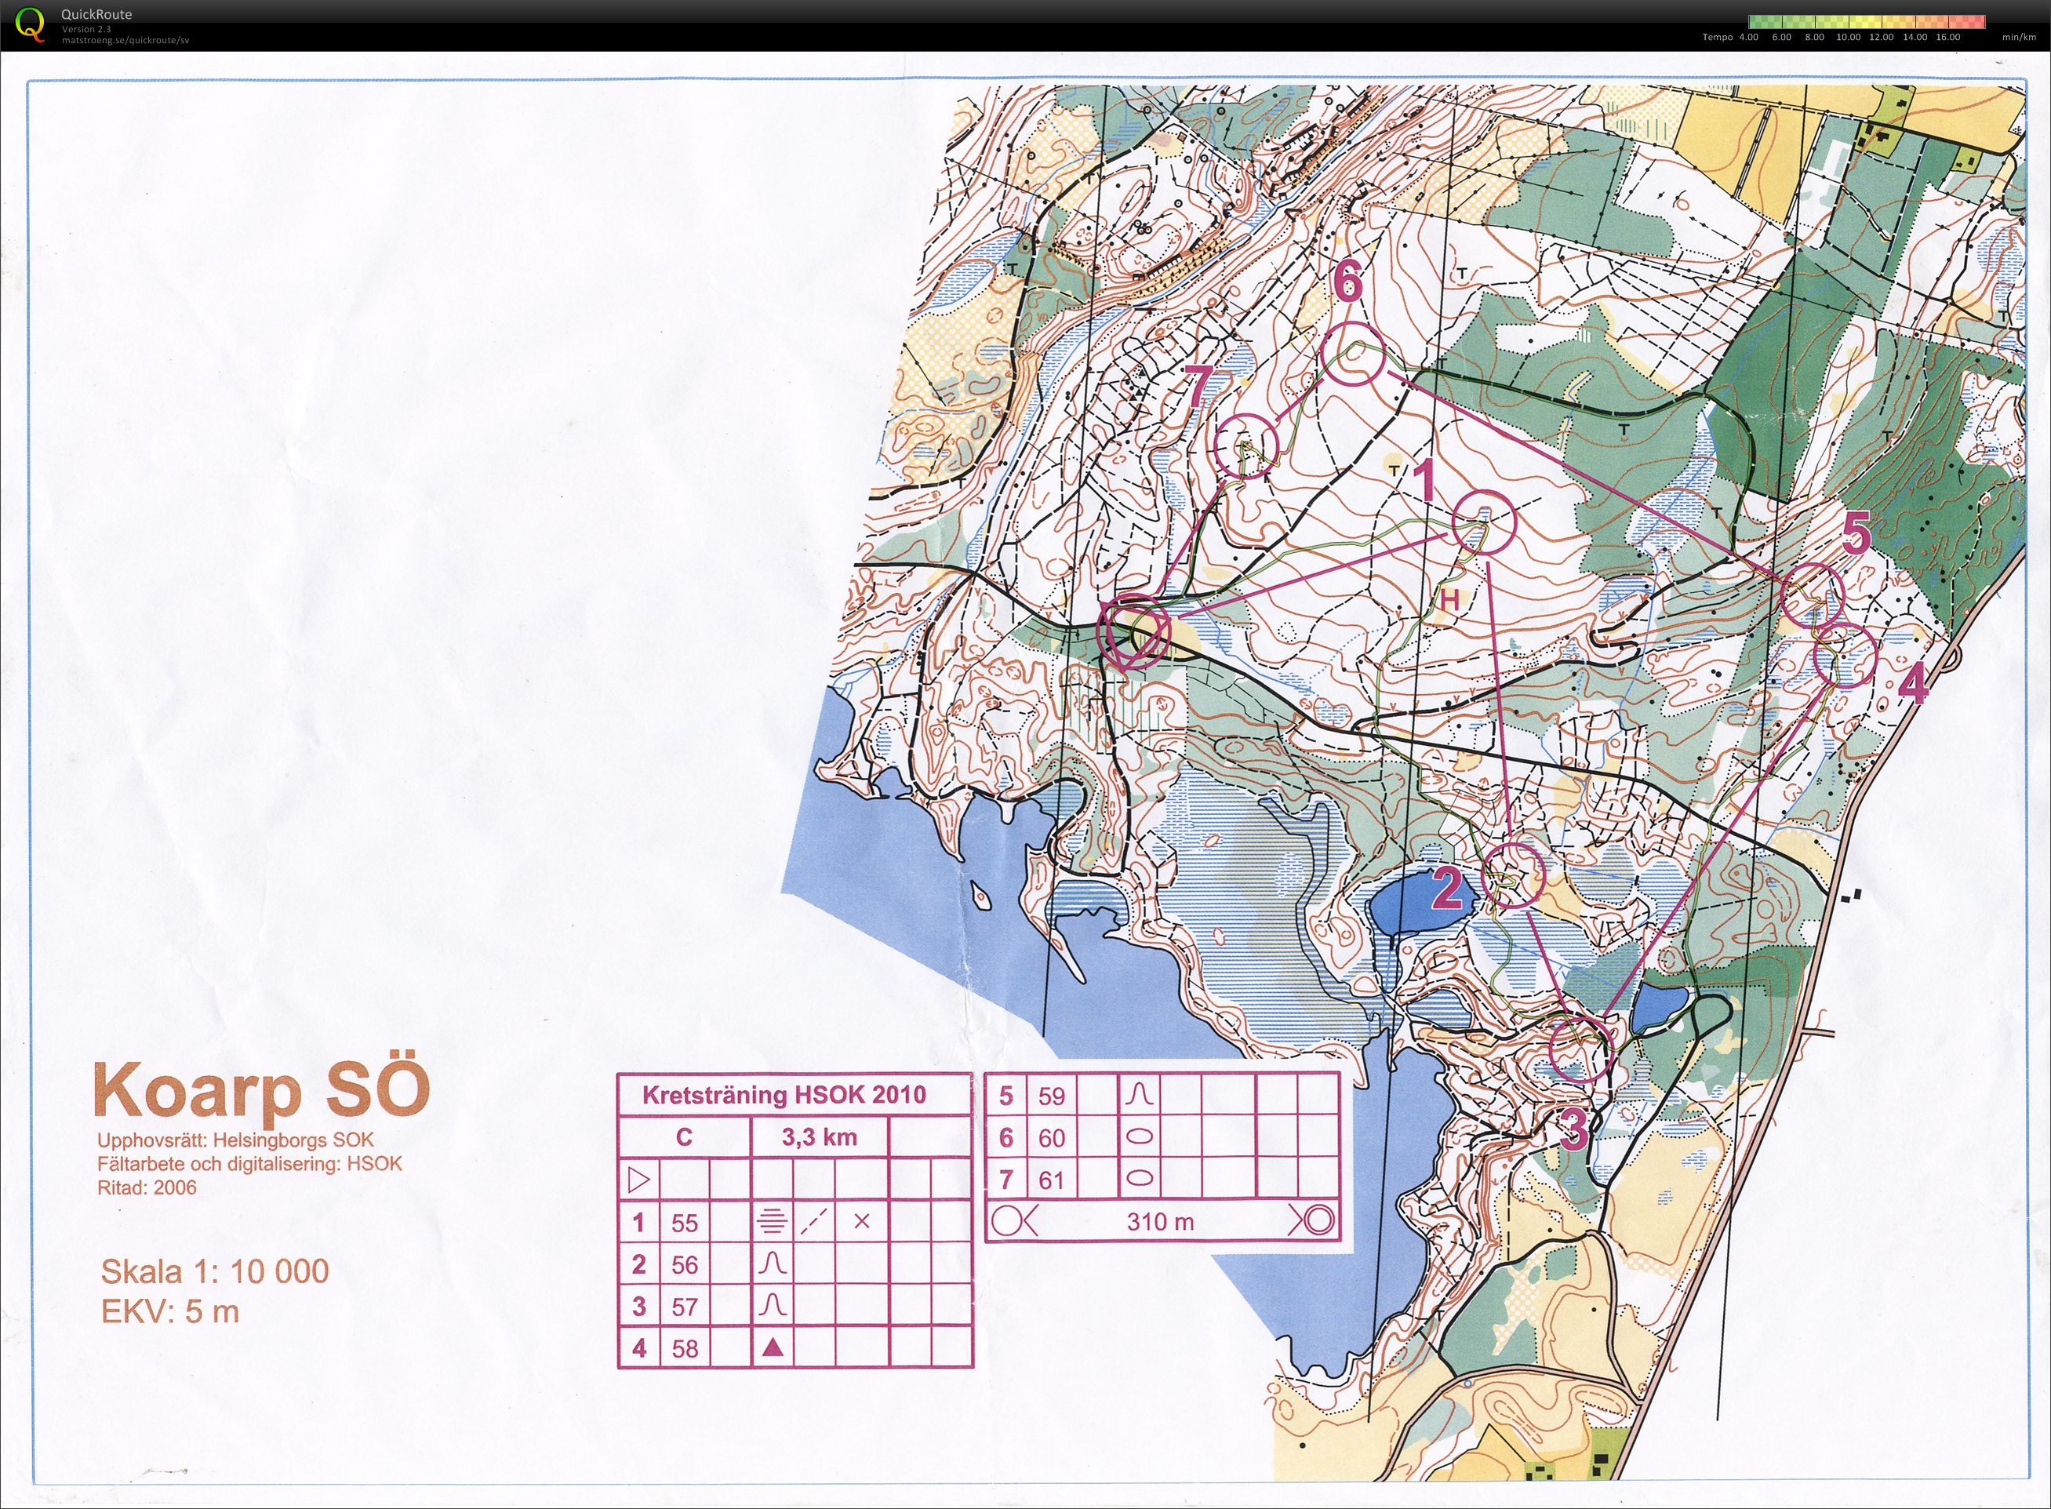
Task: Click the '310 m' finish distance text
Action: pyautogui.click(x=1160, y=1222)
